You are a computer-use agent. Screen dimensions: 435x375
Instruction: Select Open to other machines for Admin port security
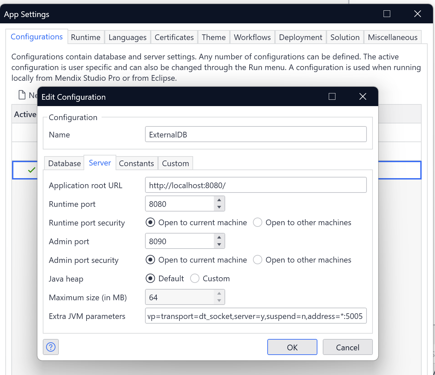click(x=258, y=260)
